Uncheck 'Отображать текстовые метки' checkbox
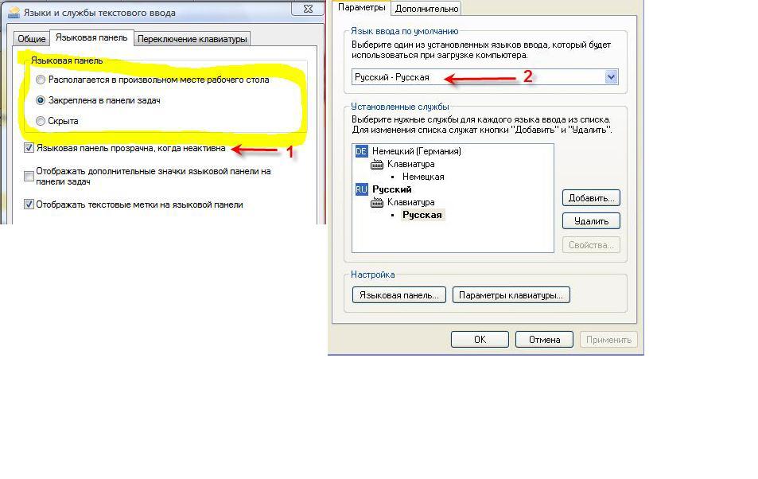This screenshot has height=479, width=758. tap(29, 204)
